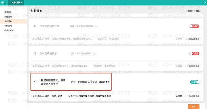Open 唱单宝音箱 in the sidebar

coord(9,30)
